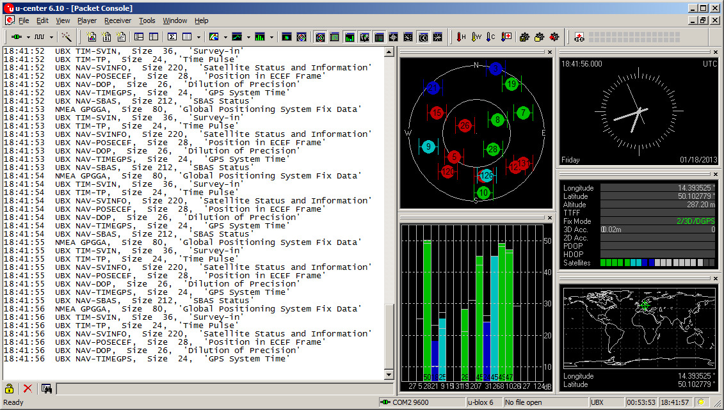The width and height of the screenshot is (724, 410).
Task: Open the console filter icon at bottom
Action: tap(47, 388)
